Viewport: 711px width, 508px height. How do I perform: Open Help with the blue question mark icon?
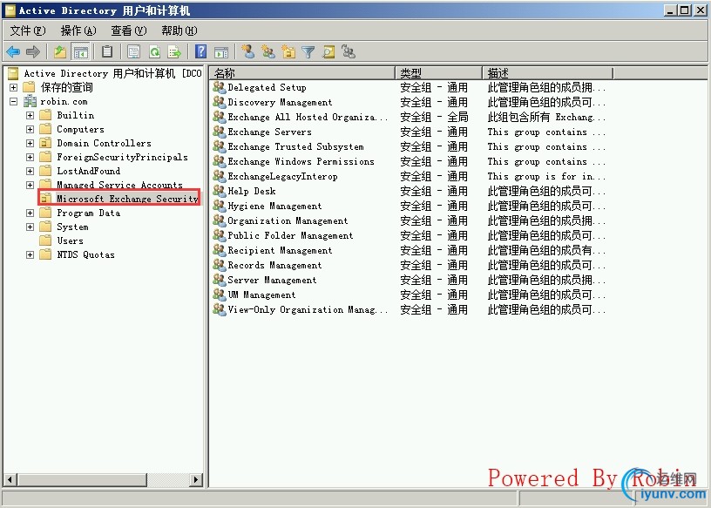pyautogui.click(x=201, y=51)
